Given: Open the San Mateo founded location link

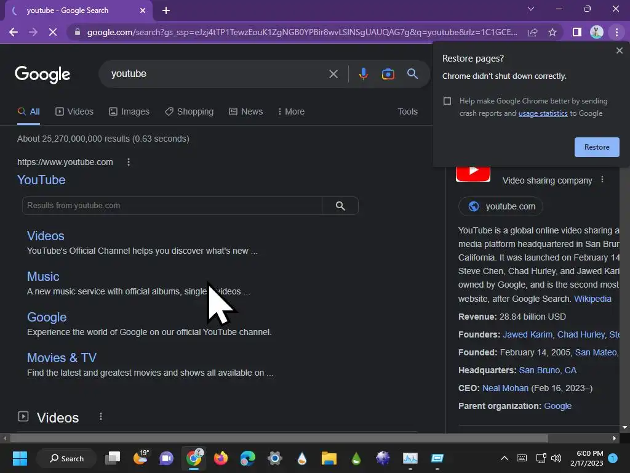Looking at the screenshot, I should (x=596, y=352).
